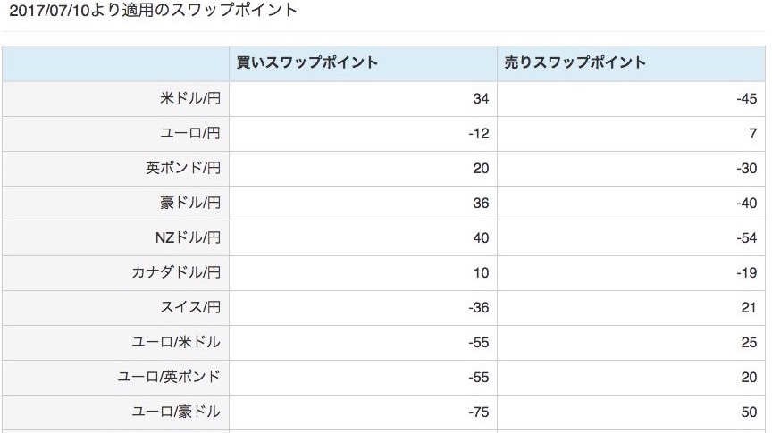
Task: Select the ユーロ/豪ドル row label
Action: (x=176, y=412)
